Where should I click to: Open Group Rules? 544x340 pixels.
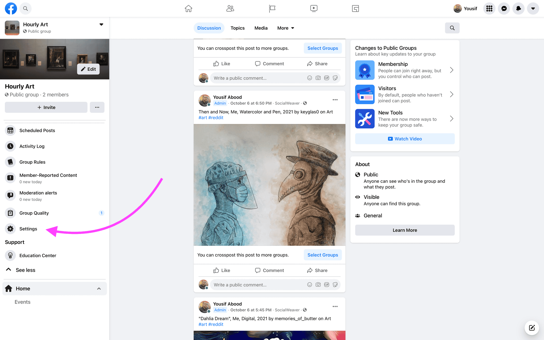pos(54,162)
